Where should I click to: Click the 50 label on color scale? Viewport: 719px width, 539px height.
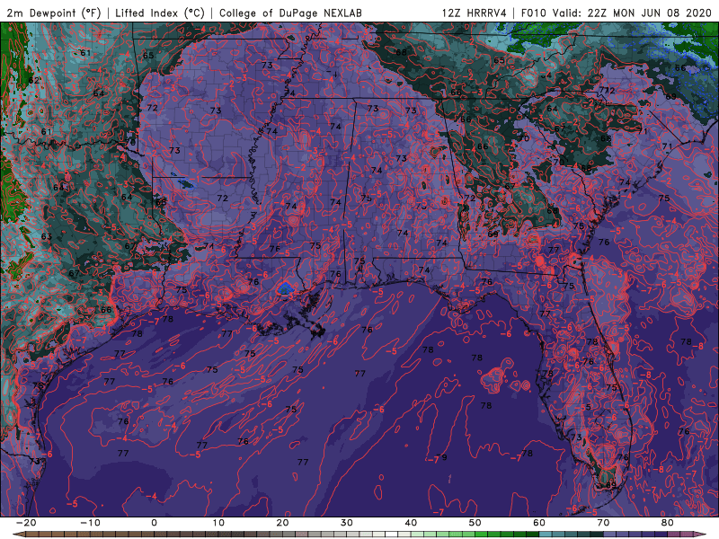pyautogui.click(x=475, y=523)
